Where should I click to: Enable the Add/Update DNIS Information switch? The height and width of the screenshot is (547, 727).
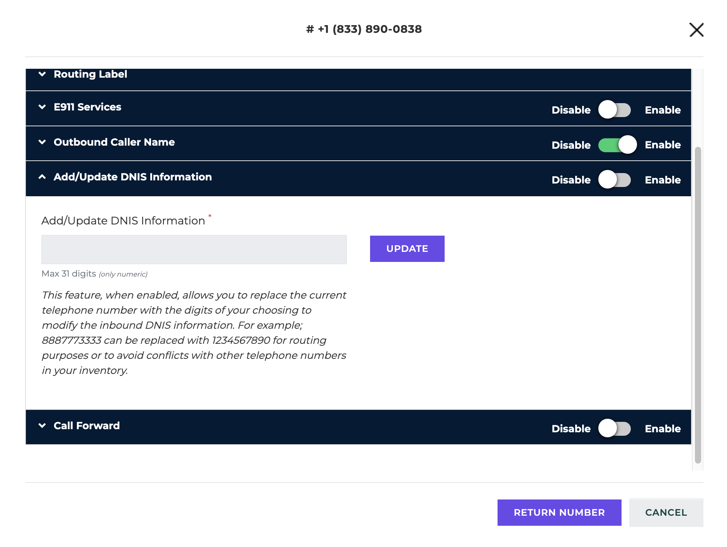pos(615,180)
